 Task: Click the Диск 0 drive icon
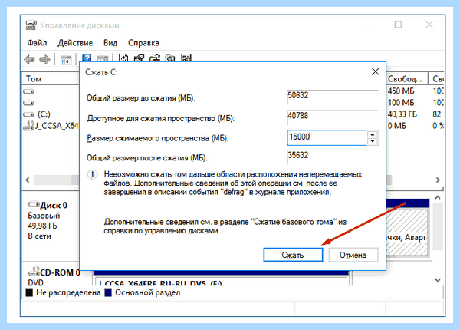34,203
